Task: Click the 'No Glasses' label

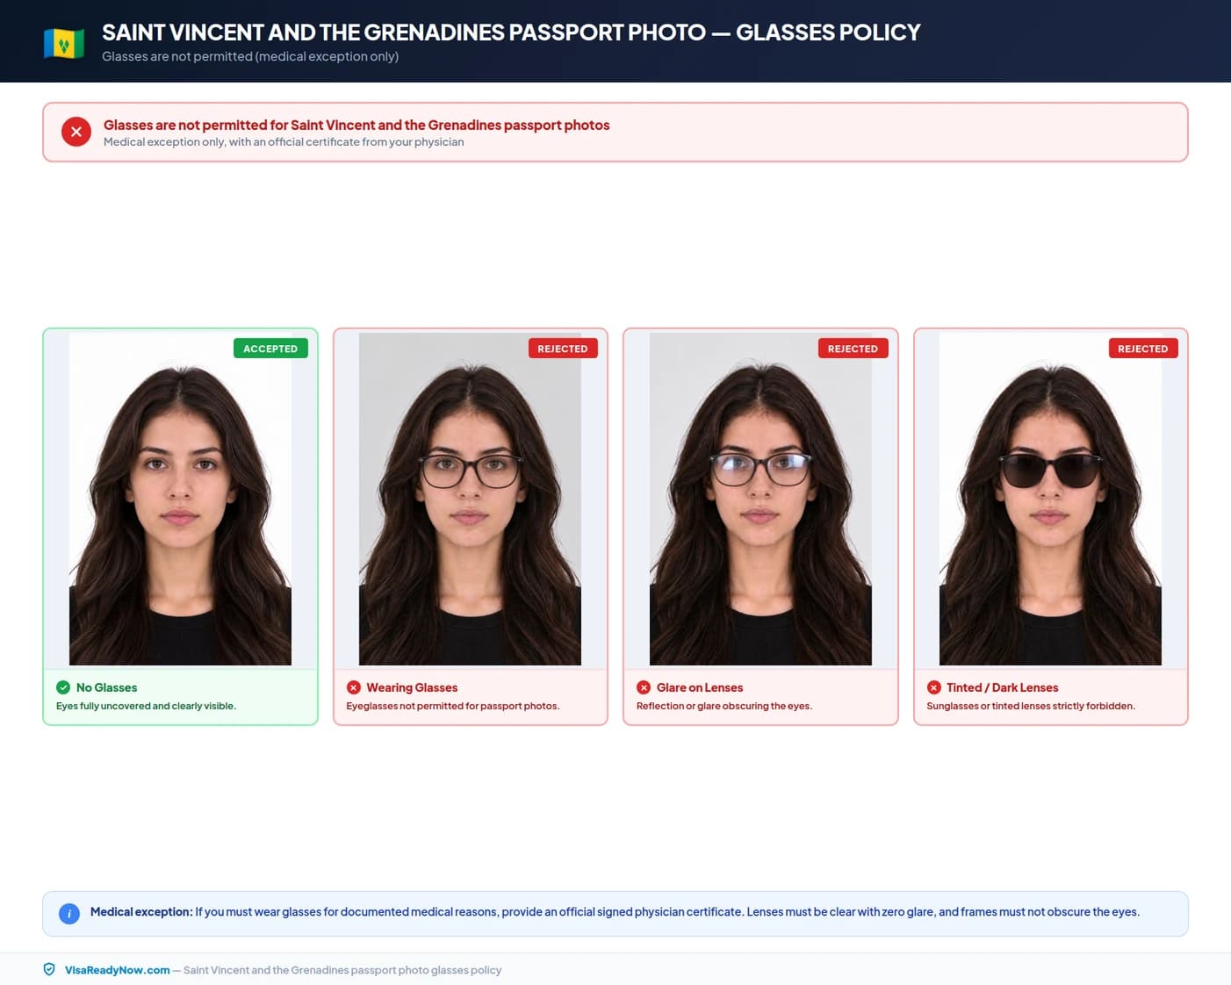Action: 106,687
